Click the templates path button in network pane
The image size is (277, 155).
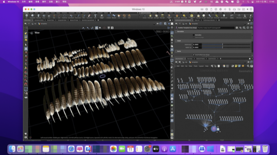(193, 62)
